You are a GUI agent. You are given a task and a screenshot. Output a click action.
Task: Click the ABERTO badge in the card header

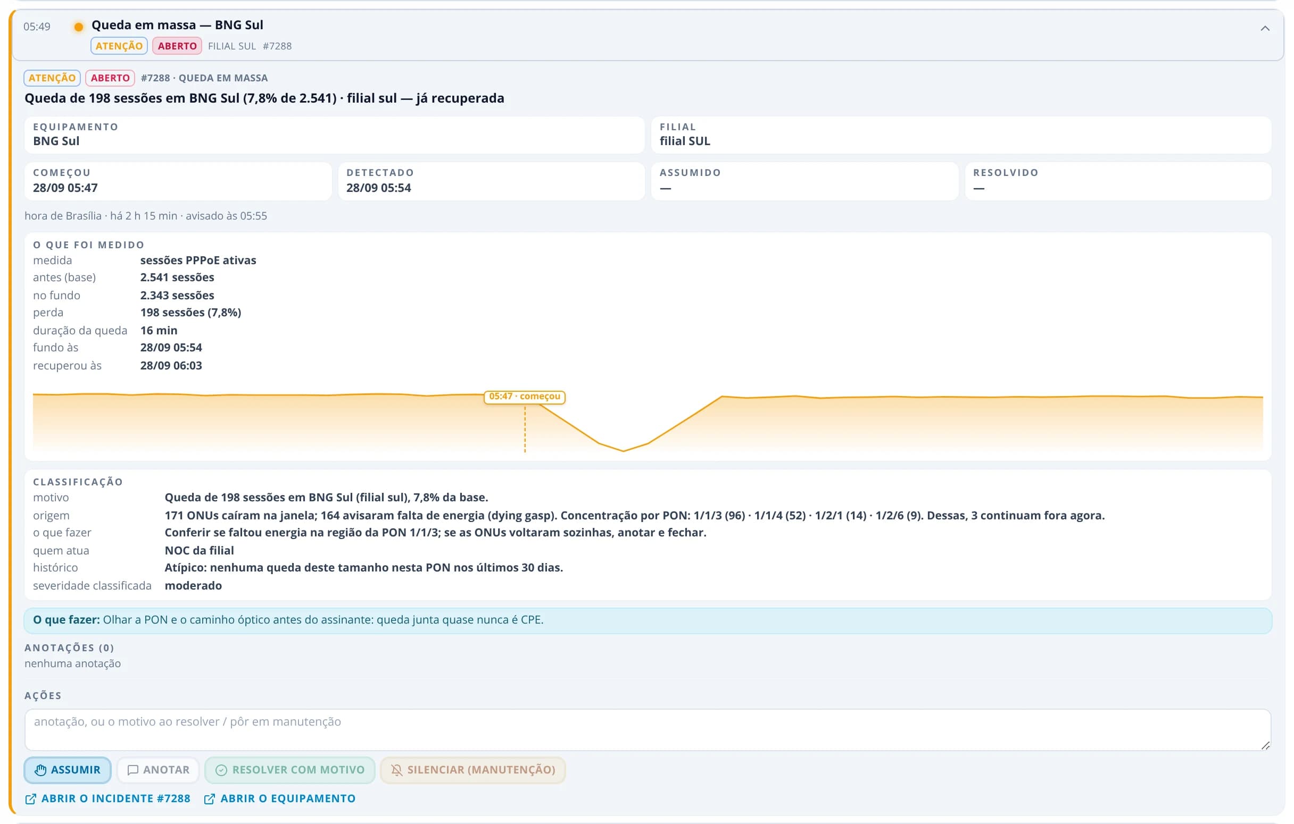(x=177, y=46)
